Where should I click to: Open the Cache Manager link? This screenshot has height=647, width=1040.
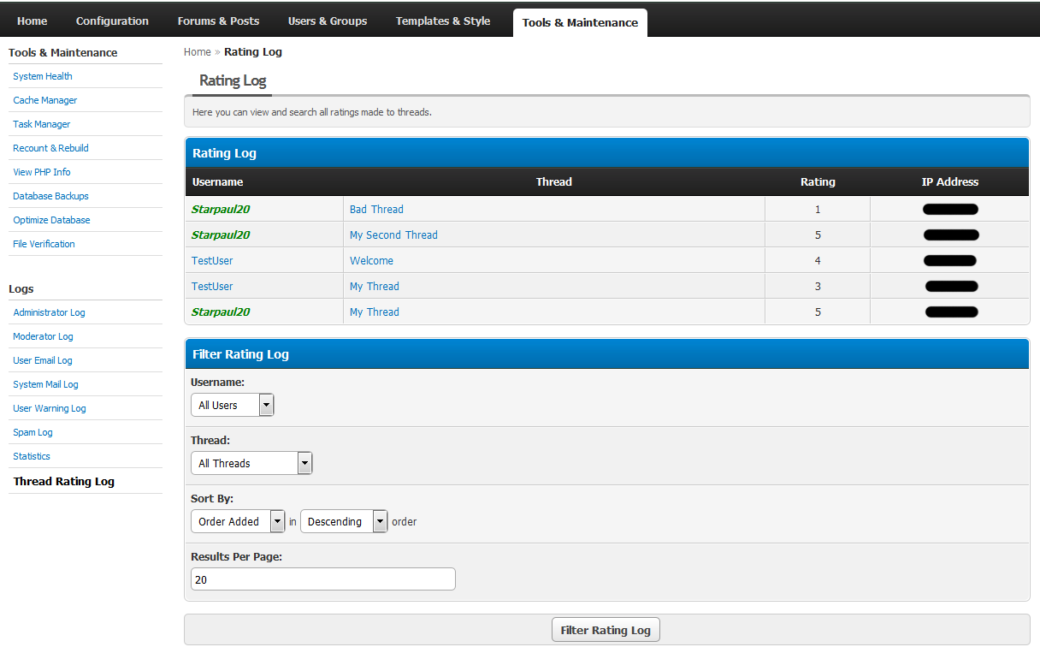click(x=45, y=100)
